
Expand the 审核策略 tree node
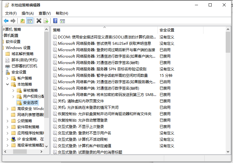pyautogui.click(x=13, y=90)
